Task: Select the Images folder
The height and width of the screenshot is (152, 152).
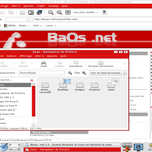Action: coord(80,86)
